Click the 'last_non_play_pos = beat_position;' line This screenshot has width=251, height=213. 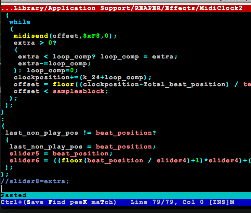(82, 147)
